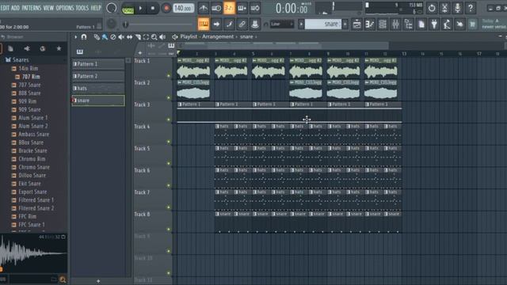Open the Channel rack view

click(x=383, y=24)
